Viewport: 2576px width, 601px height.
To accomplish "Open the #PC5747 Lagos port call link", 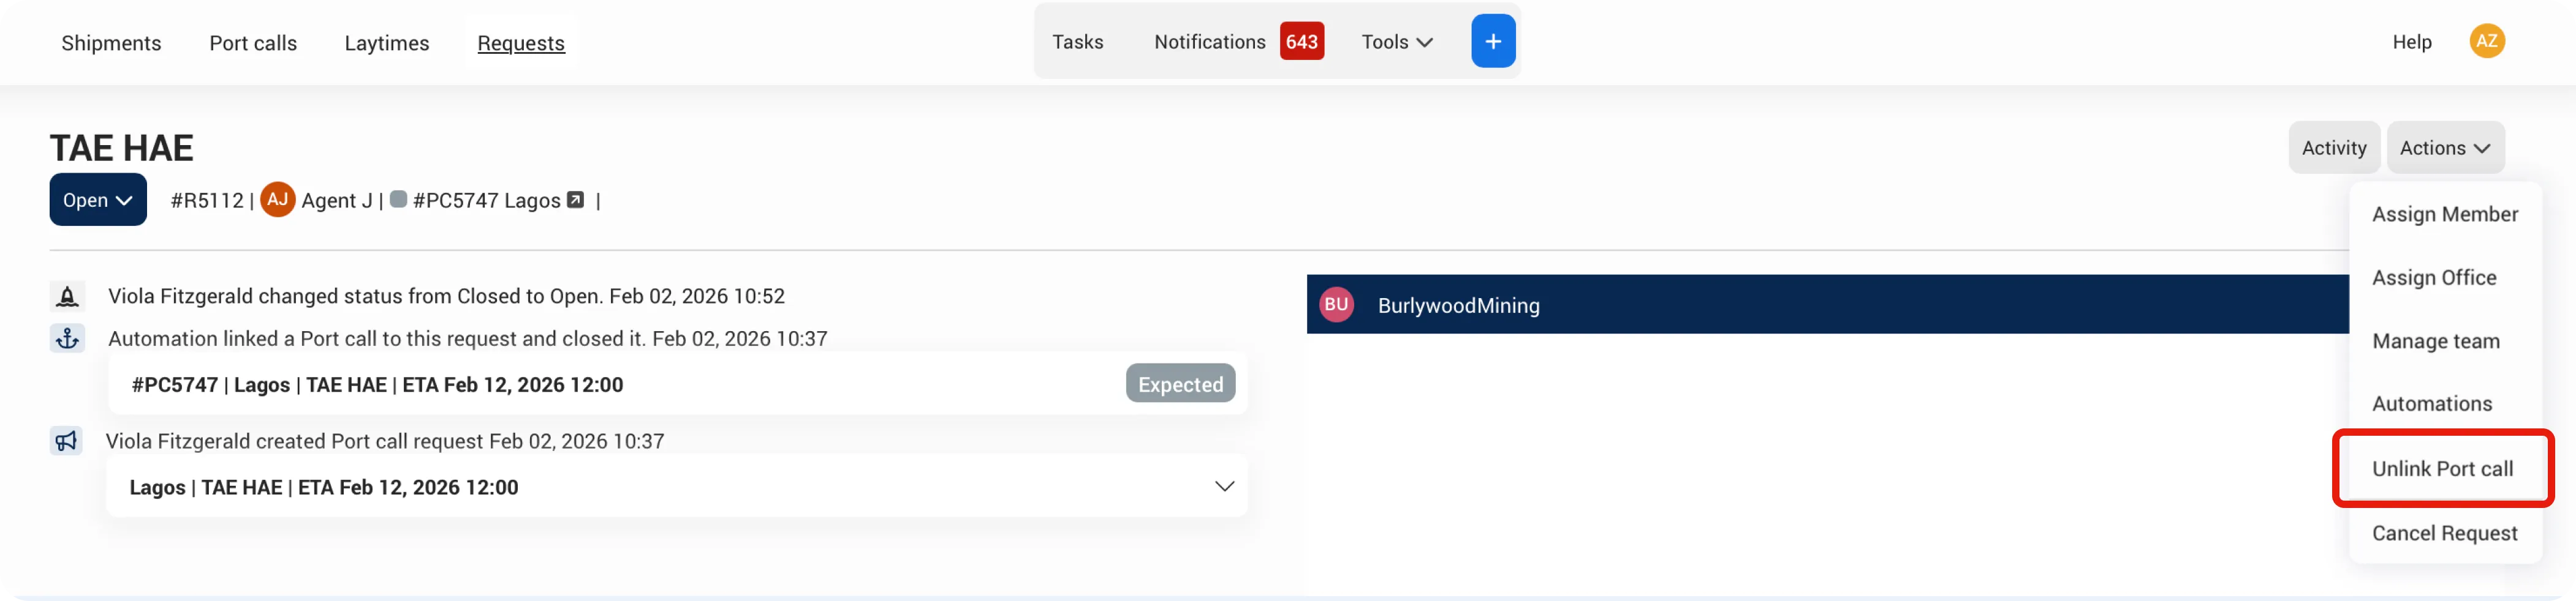I will pyautogui.click(x=486, y=200).
